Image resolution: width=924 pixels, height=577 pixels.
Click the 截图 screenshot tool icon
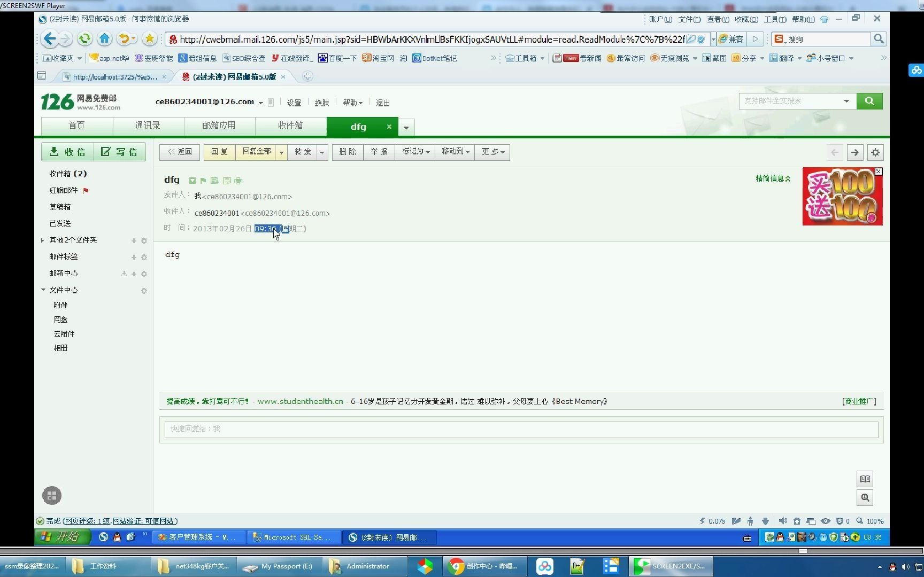click(x=714, y=58)
